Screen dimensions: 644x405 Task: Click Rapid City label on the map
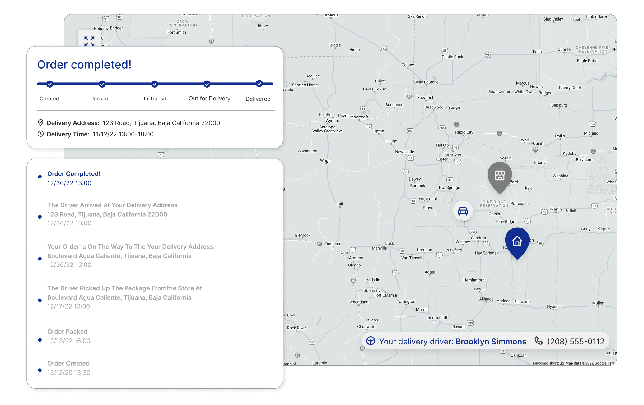[464, 132]
